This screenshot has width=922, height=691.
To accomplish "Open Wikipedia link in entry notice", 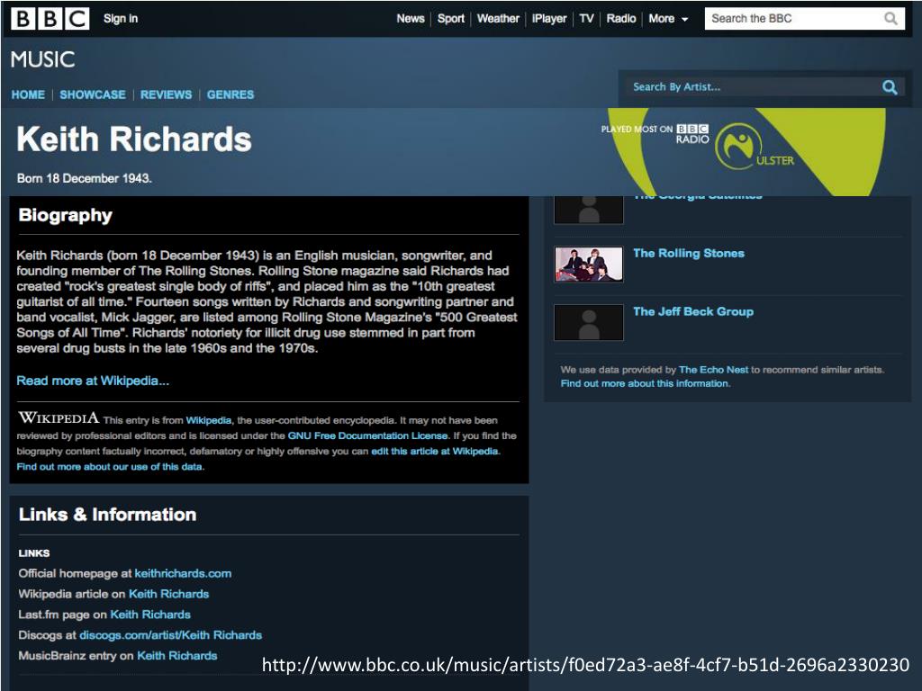I will pyautogui.click(x=209, y=420).
